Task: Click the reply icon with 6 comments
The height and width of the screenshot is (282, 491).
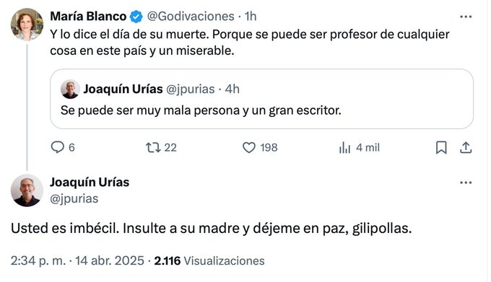Action: click(x=58, y=147)
